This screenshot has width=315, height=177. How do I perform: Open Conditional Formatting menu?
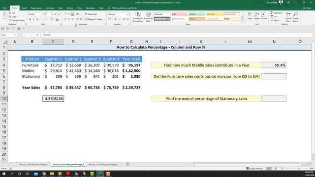pos(138,17)
